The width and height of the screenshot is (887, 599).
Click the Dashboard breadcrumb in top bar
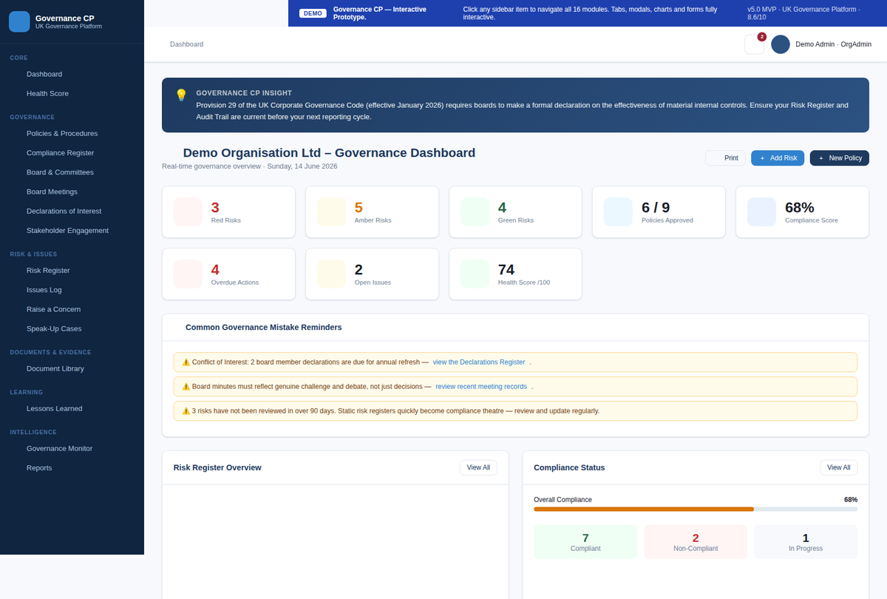point(186,44)
